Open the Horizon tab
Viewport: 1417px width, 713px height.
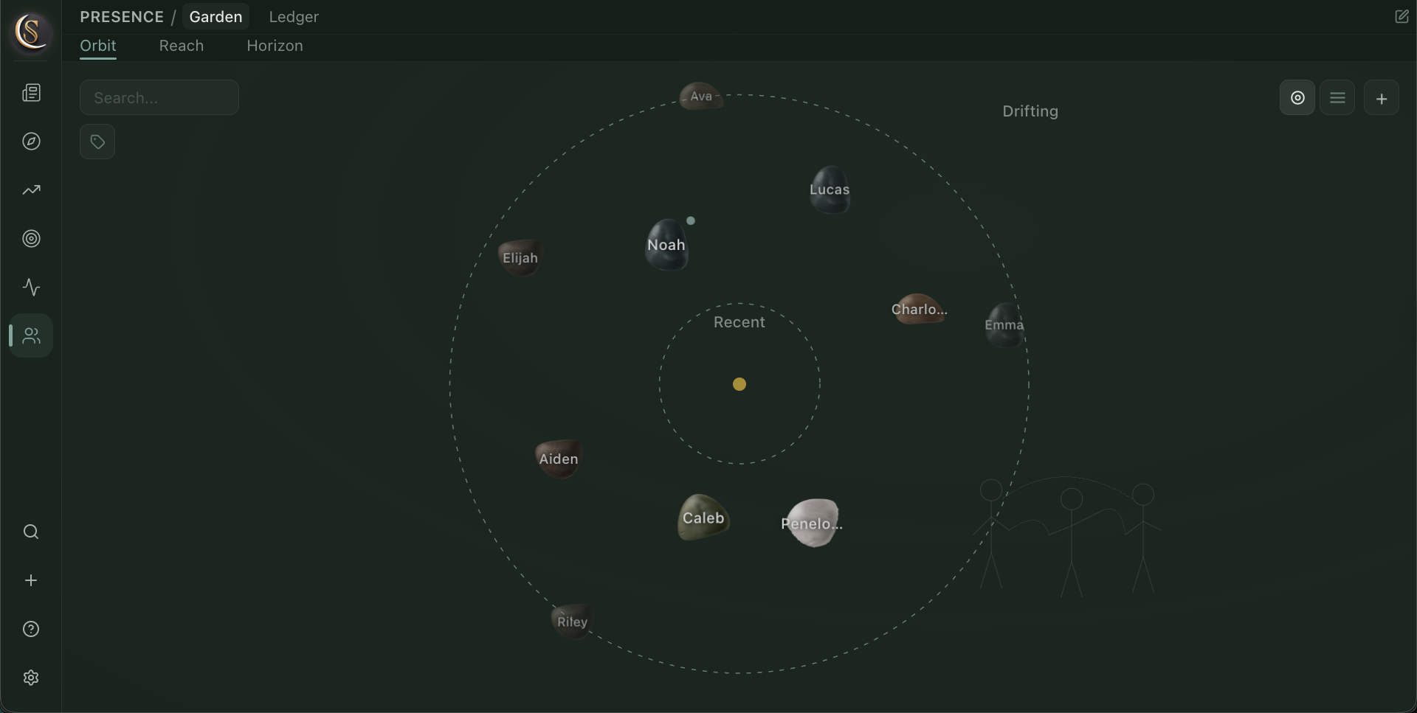point(275,46)
